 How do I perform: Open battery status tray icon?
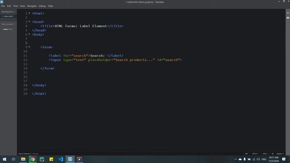(249, 159)
